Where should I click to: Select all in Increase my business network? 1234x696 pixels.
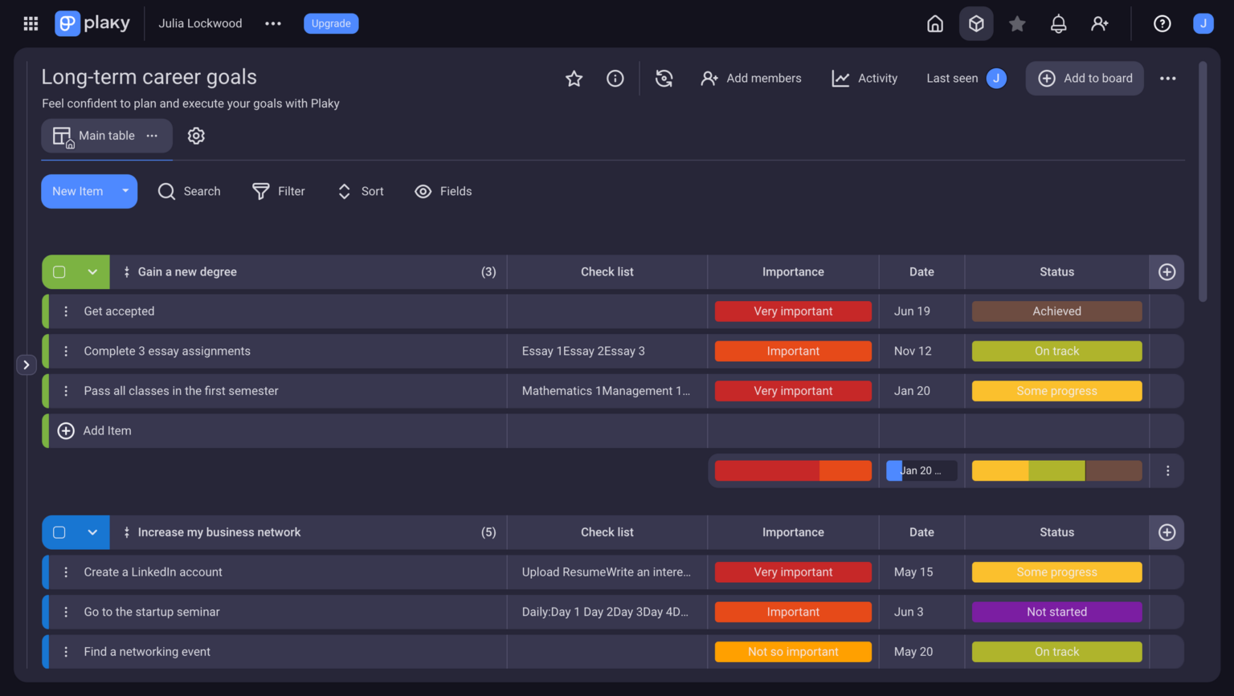pyautogui.click(x=59, y=532)
